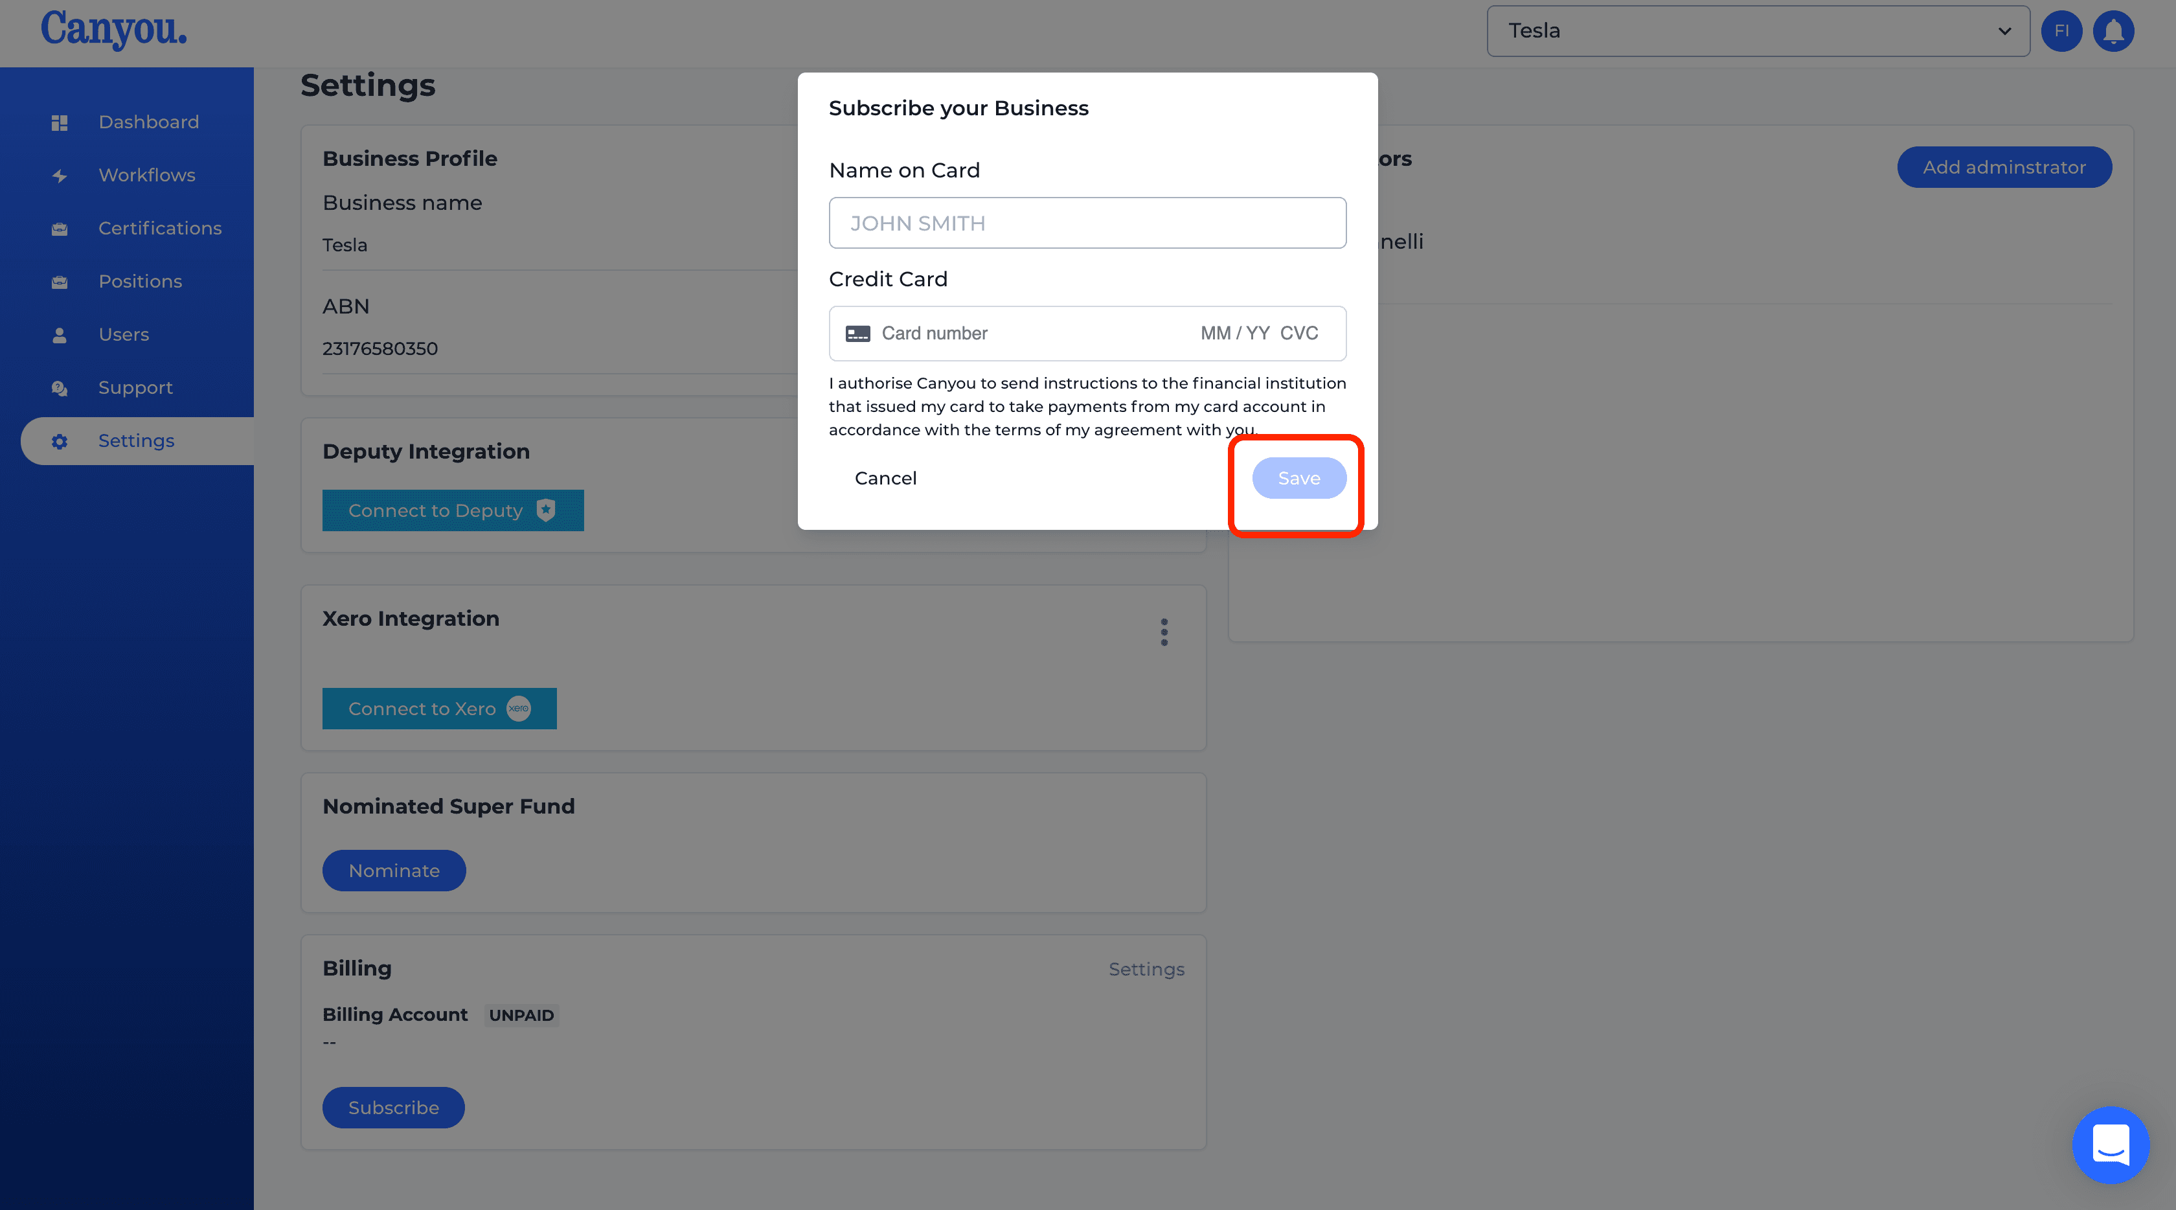Click the Nominate button

(394, 871)
